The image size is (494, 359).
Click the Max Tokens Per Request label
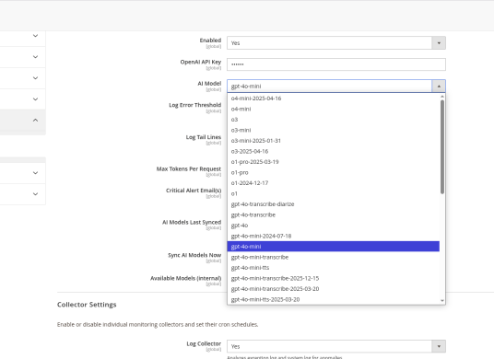click(189, 169)
